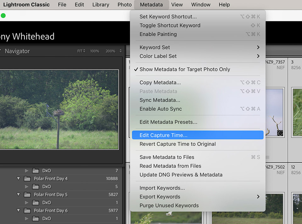Collapse the Navigator panel
This screenshot has height=224, width=302.
tap(1, 51)
